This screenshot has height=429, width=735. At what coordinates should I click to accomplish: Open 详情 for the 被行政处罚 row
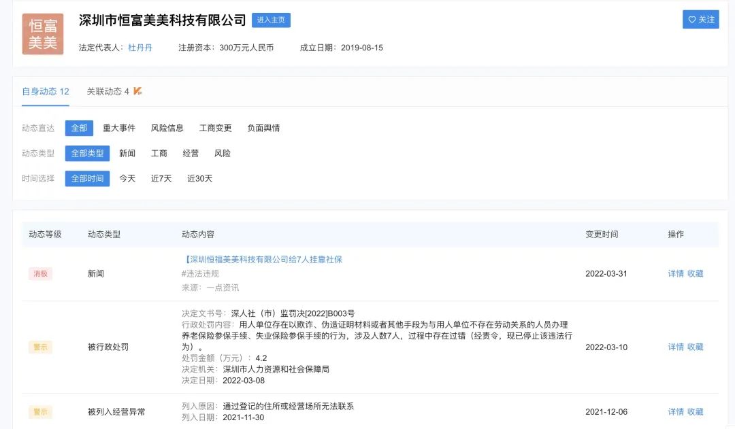[x=676, y=347]
